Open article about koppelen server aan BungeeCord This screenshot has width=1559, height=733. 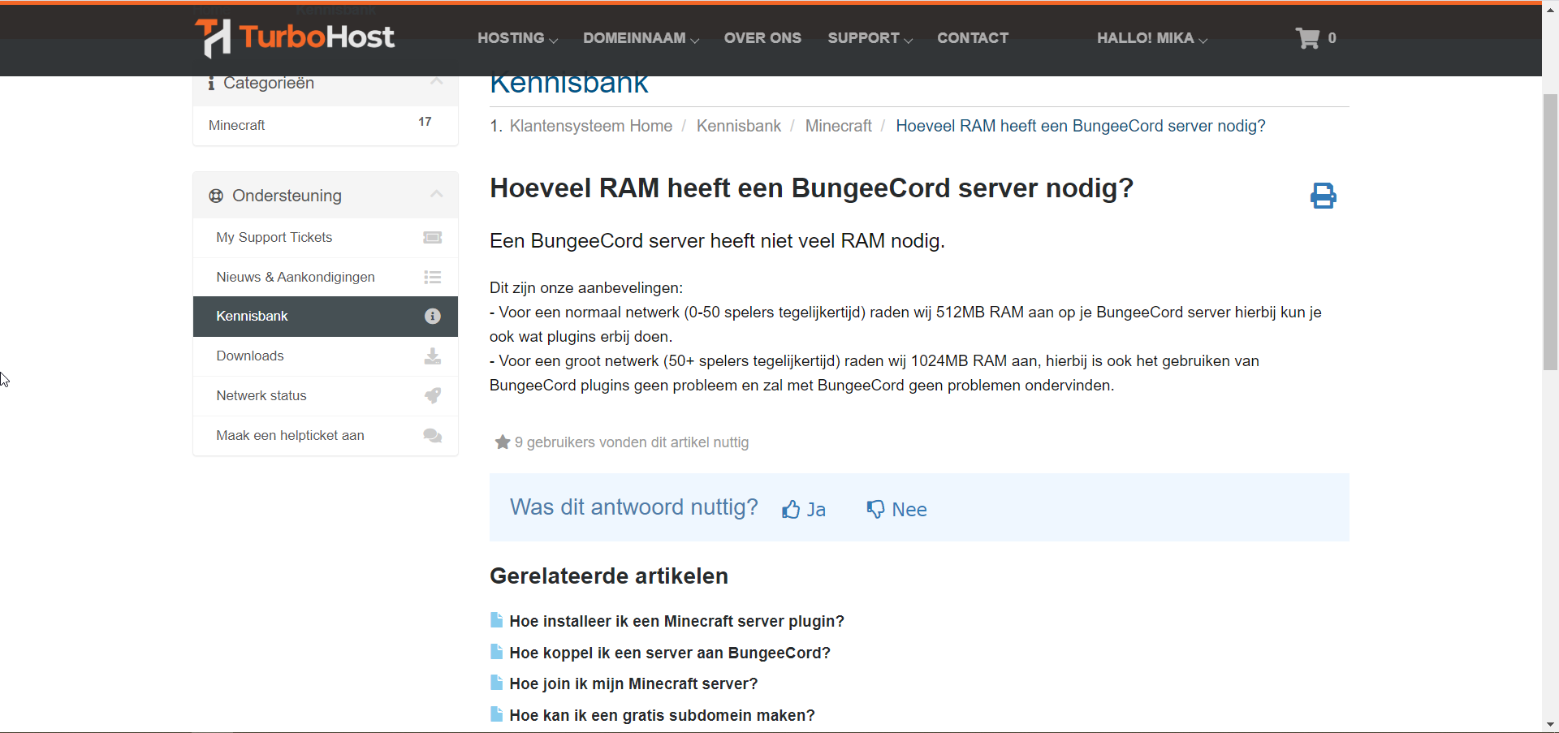[669, 653]
